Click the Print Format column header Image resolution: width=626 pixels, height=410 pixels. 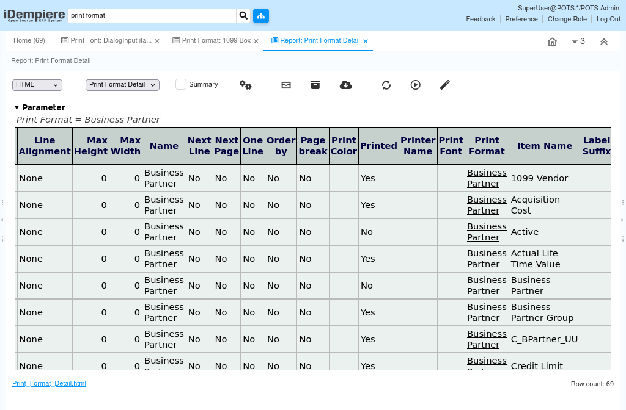(x=487, y=146)
